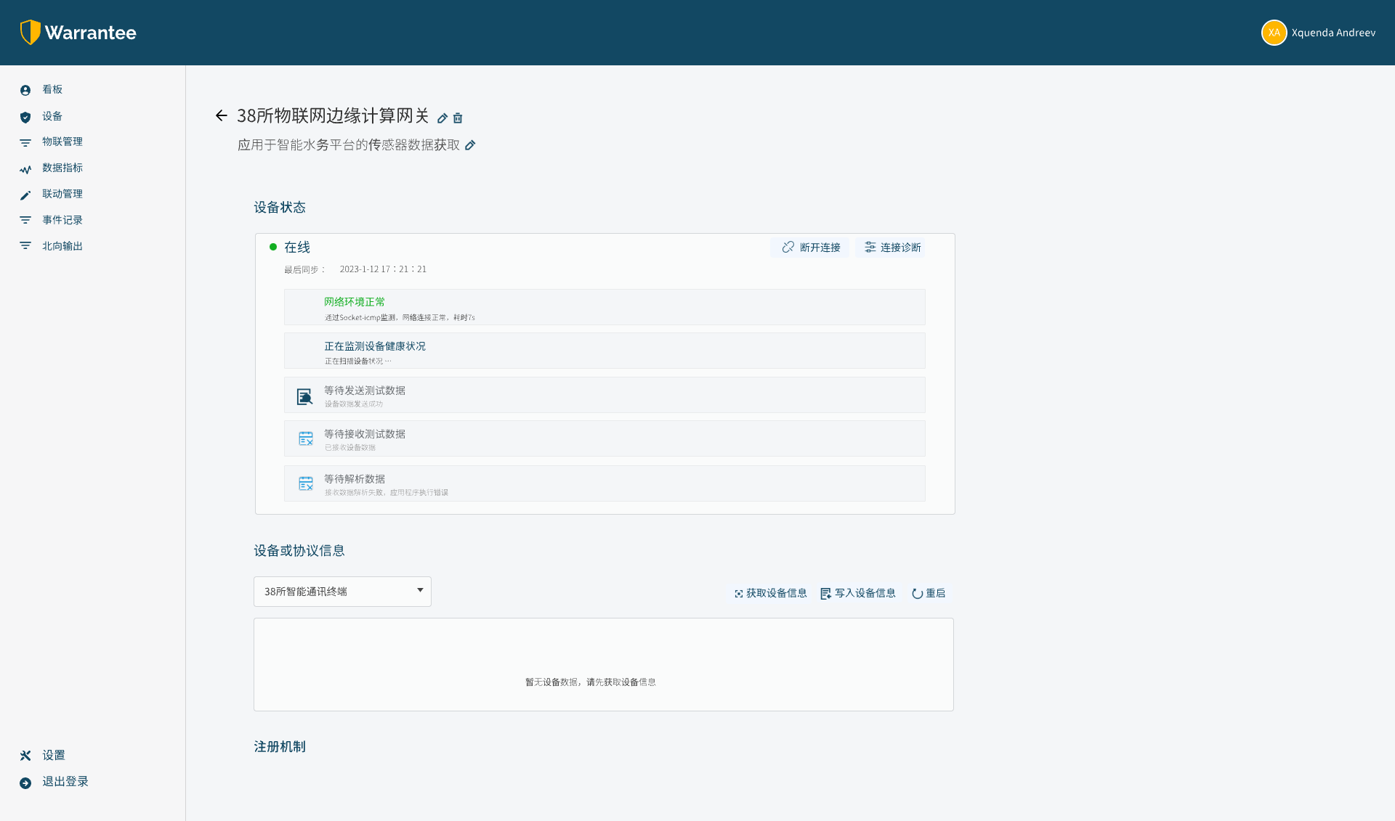Click the 注册机制 section heading
1395x821 pixels.
(x=280, y=747)
